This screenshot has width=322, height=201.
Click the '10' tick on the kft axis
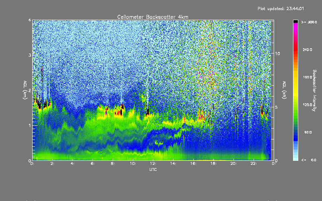[x=277, y=53]
